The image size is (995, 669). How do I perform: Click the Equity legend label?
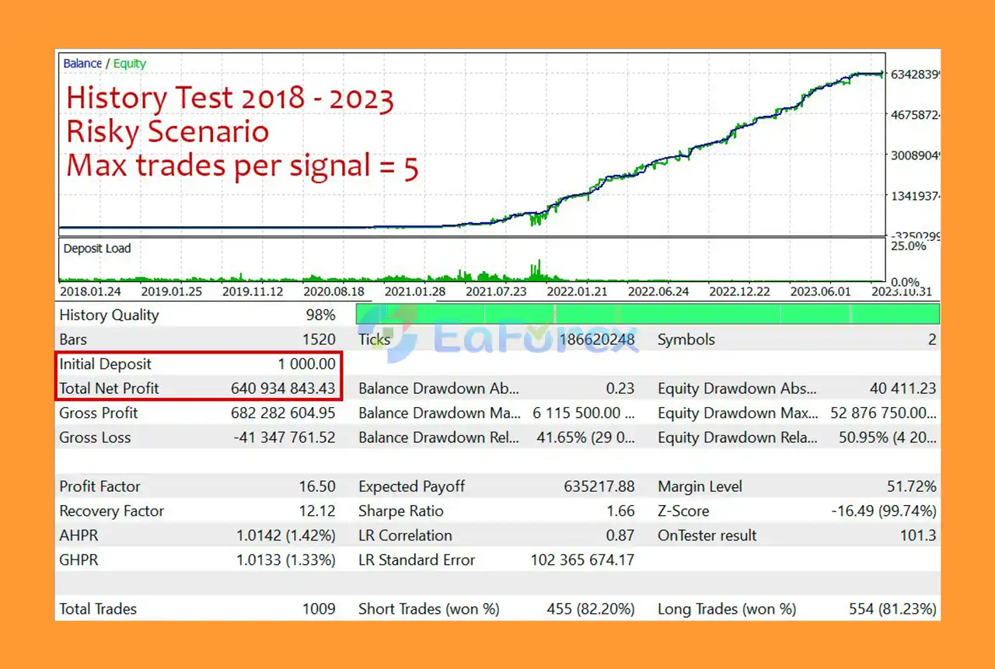click(130, 64)
